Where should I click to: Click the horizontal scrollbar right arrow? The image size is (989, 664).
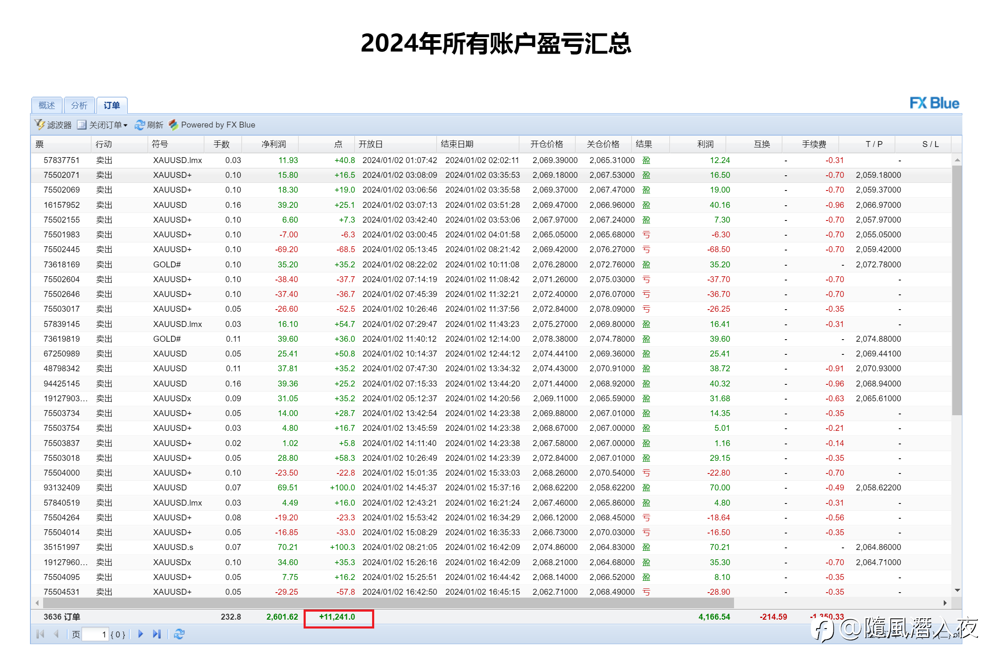(x=945, y=603)
